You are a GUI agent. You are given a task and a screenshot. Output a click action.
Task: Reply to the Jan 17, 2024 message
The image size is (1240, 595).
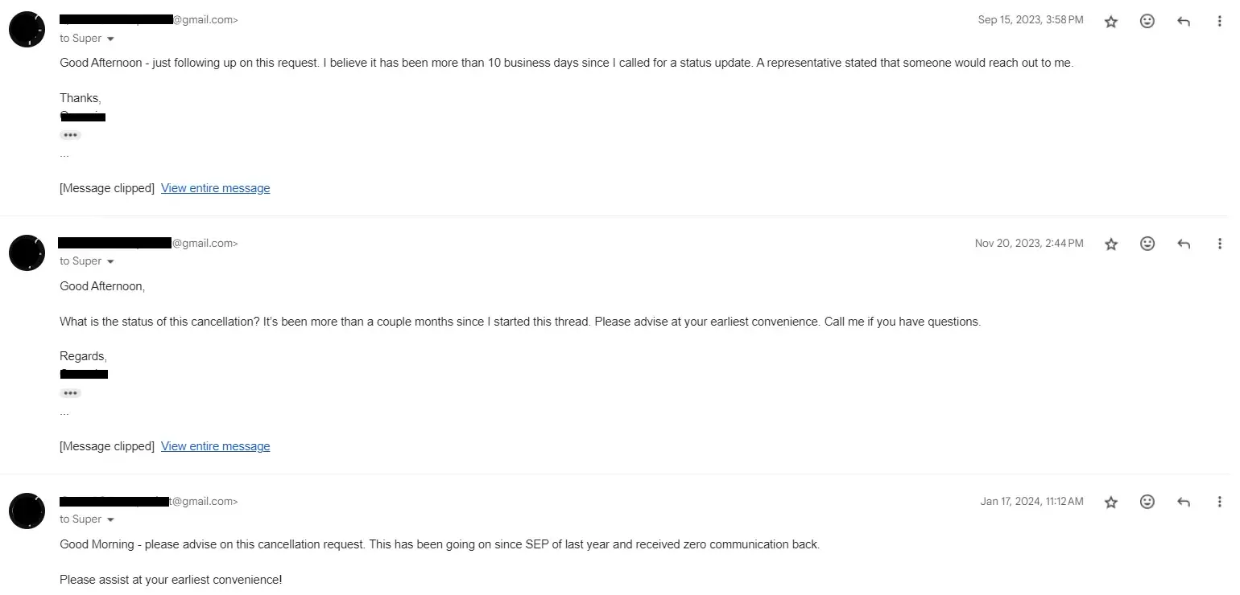(x=1184, y=502)
